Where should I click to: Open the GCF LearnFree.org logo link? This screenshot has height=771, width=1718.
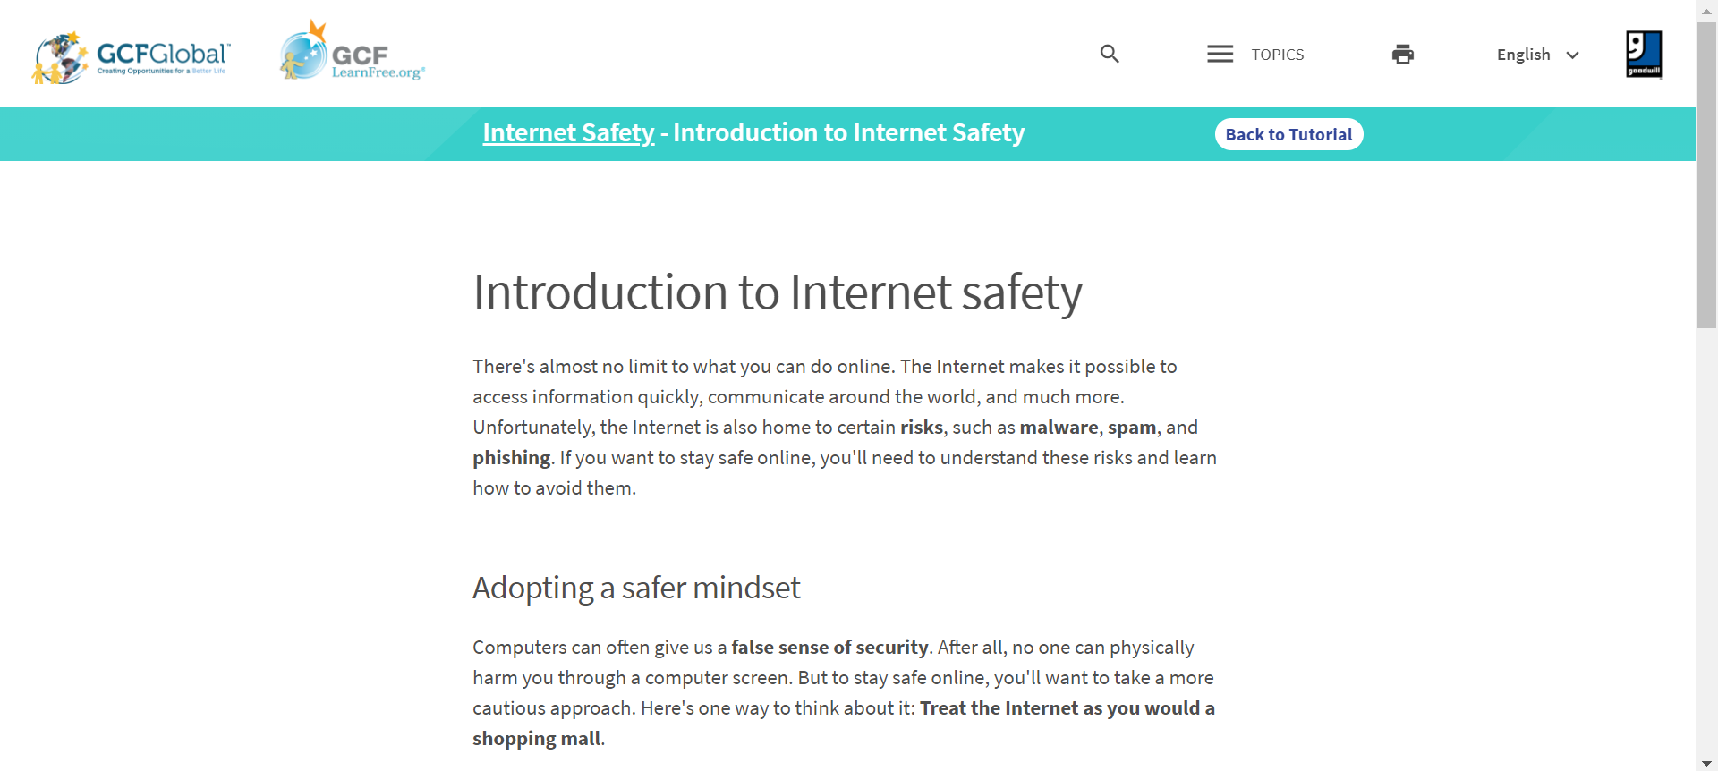[x=353, y=51]
